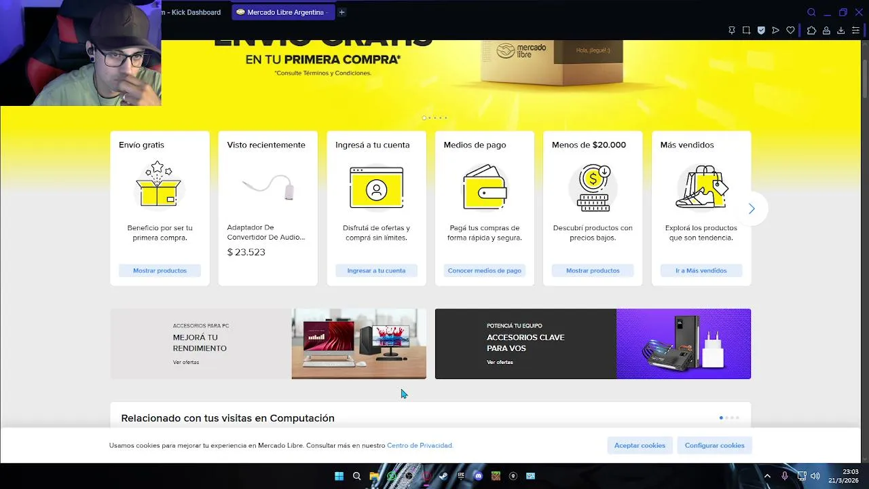Image resolution: width=869 pixels, height=489 pixels.
Task: Open the browser downloads icon
Action: pyautogui.click(x=840, y=31)
